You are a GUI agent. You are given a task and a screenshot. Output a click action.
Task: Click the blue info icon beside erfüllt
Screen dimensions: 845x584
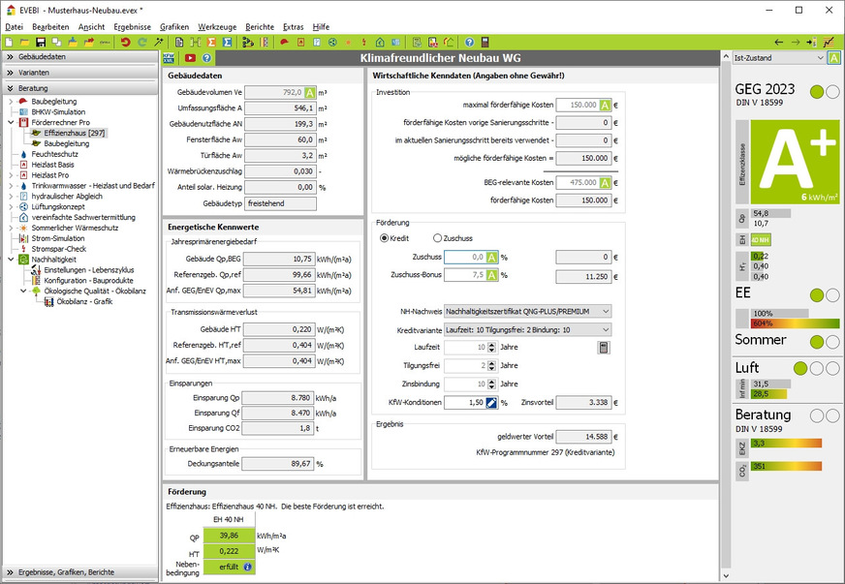click(x=247, y=567)
